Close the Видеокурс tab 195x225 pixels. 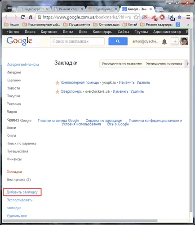[x=47, y=9]
